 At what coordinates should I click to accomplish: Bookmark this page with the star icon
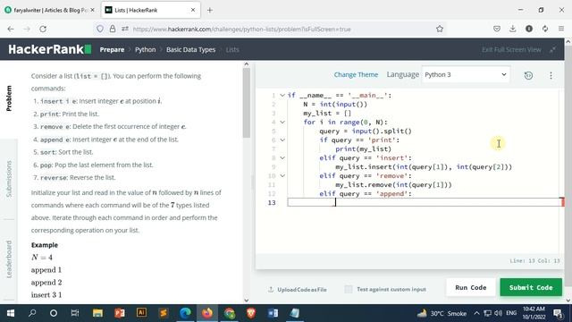pyautogui.click(x=440, y=29)
